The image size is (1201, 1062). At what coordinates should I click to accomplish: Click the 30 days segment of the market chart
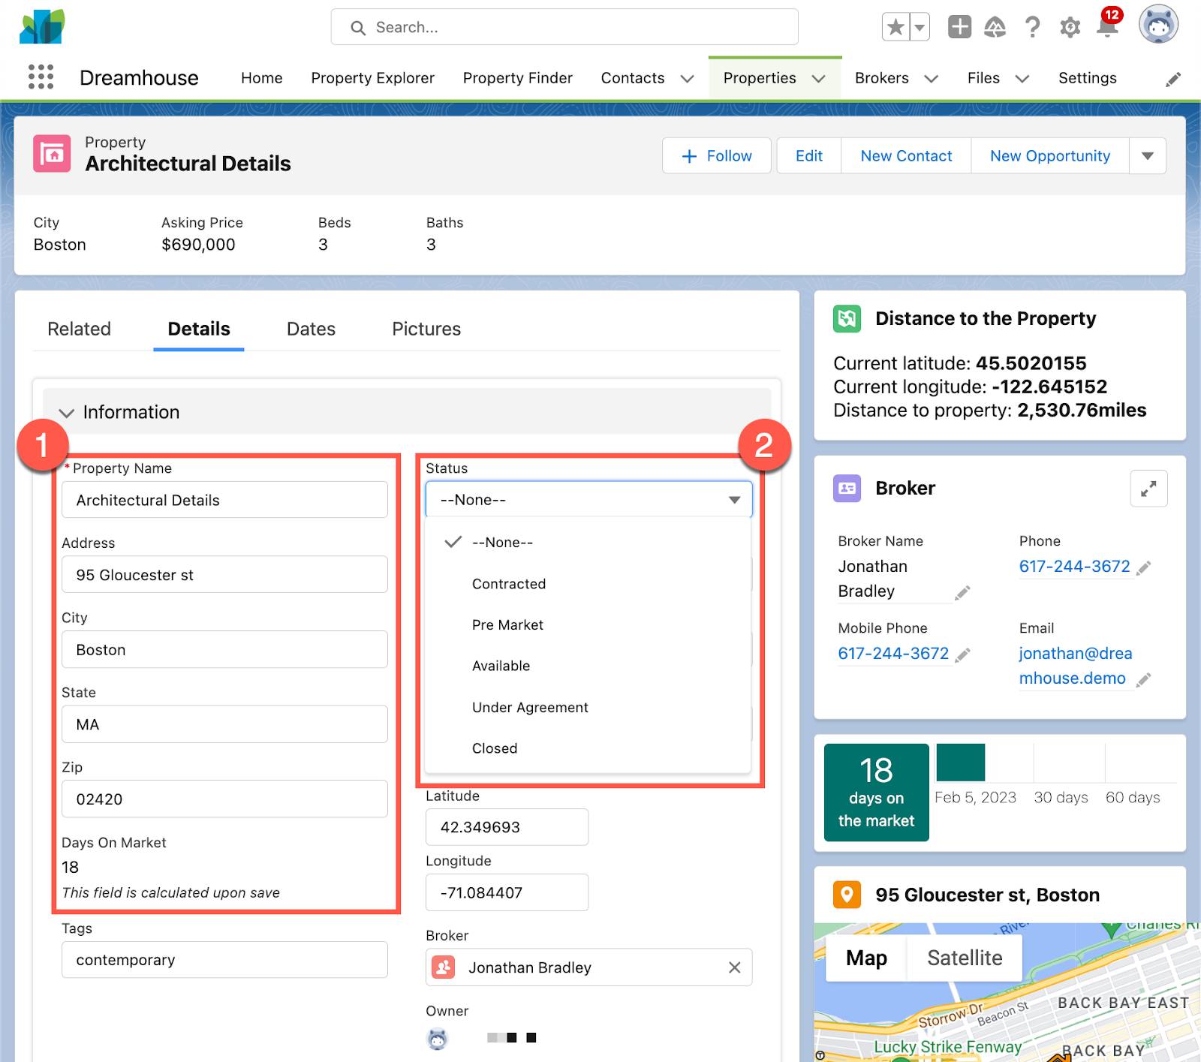pos(1061,797)
